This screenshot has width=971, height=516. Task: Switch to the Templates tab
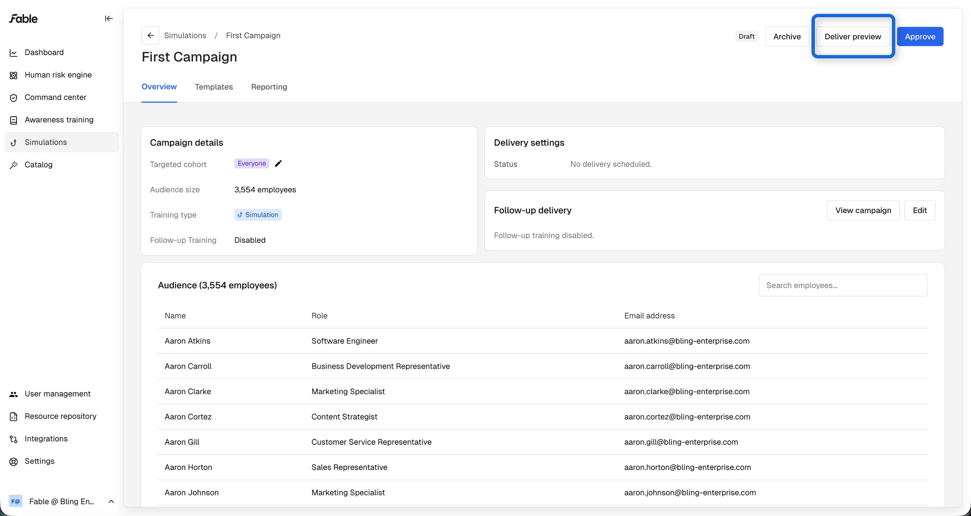tap(214, 87)
